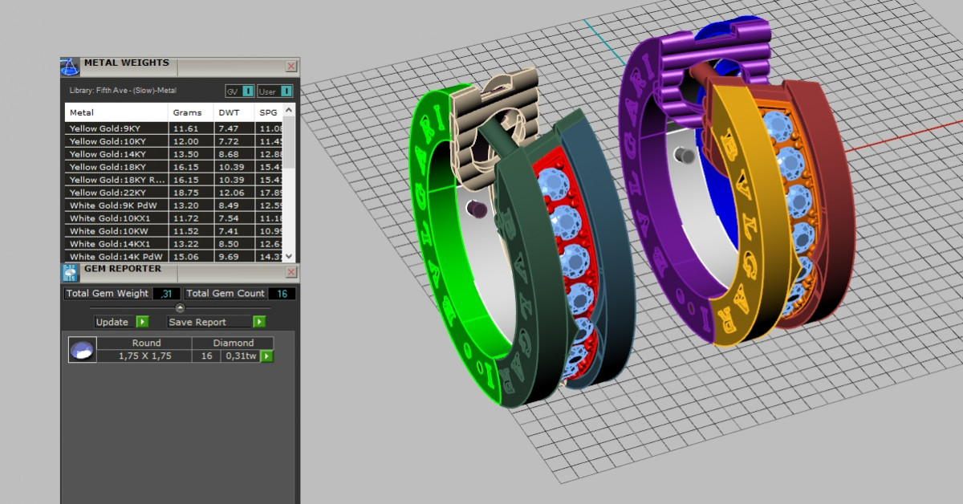Click the 1,75 X 1,75 size cell

click(x=145, y=356)
